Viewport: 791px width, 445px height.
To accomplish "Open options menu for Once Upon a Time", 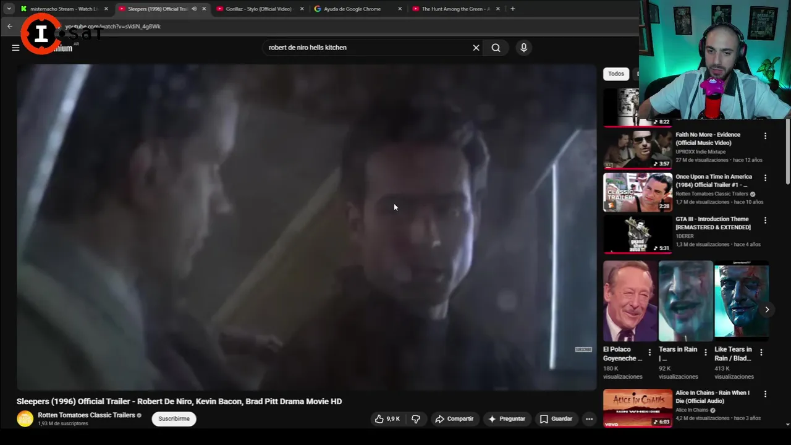I will pos(765,178).
